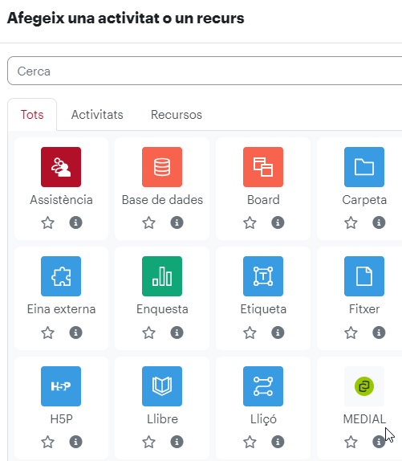Switch to the Activitats tab
This screenshot has width=402, height=461.
(97, 115)
